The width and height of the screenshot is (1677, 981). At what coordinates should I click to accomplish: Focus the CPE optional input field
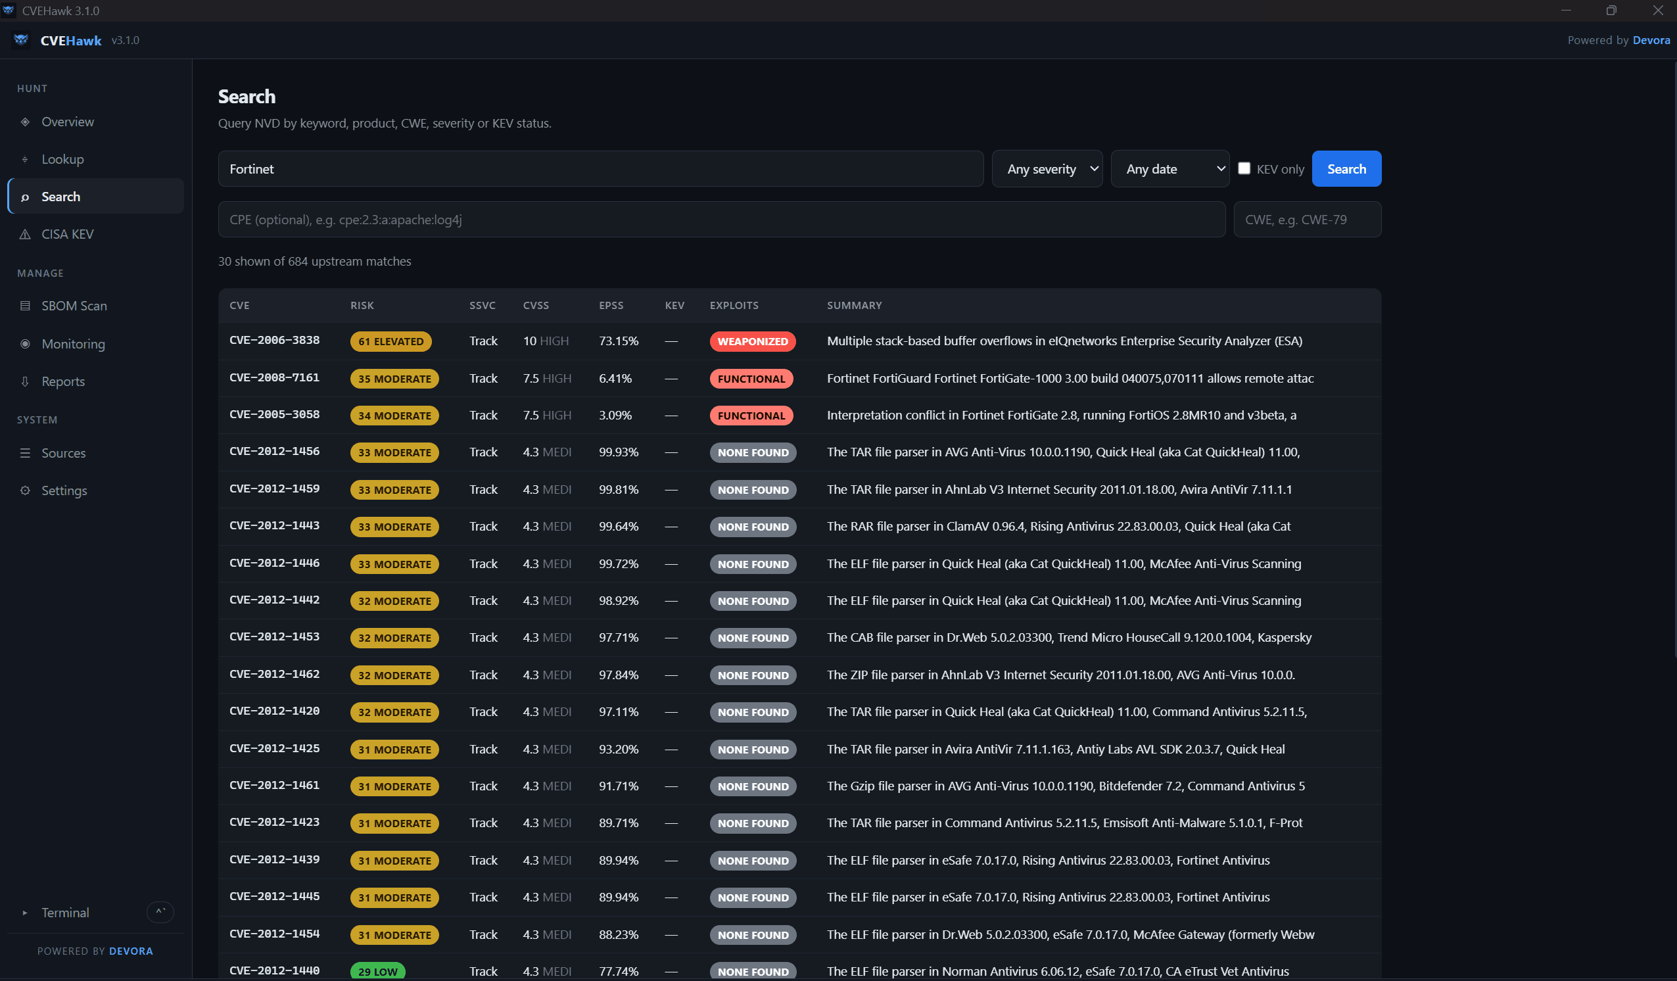[x=721, y=220]
